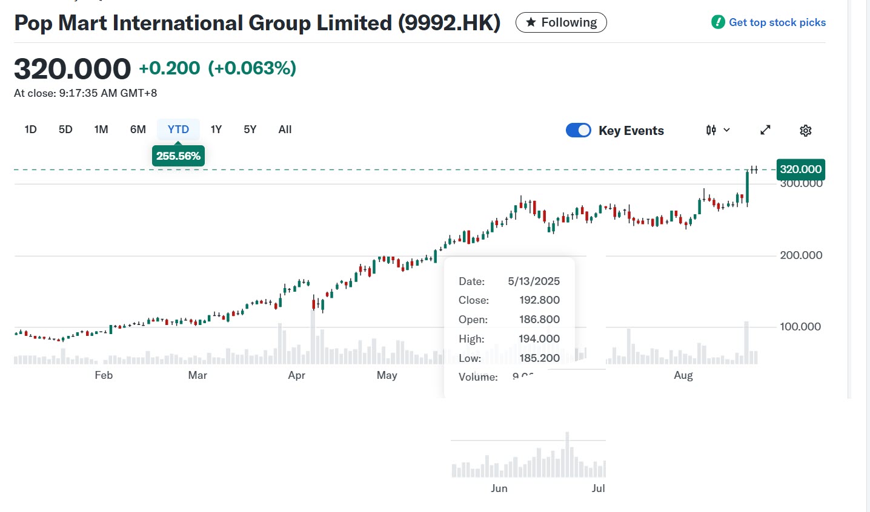This screenshot has height=512, width=870.
Task: Click the Low value 185.200
Action: click(x=539, y=358)
